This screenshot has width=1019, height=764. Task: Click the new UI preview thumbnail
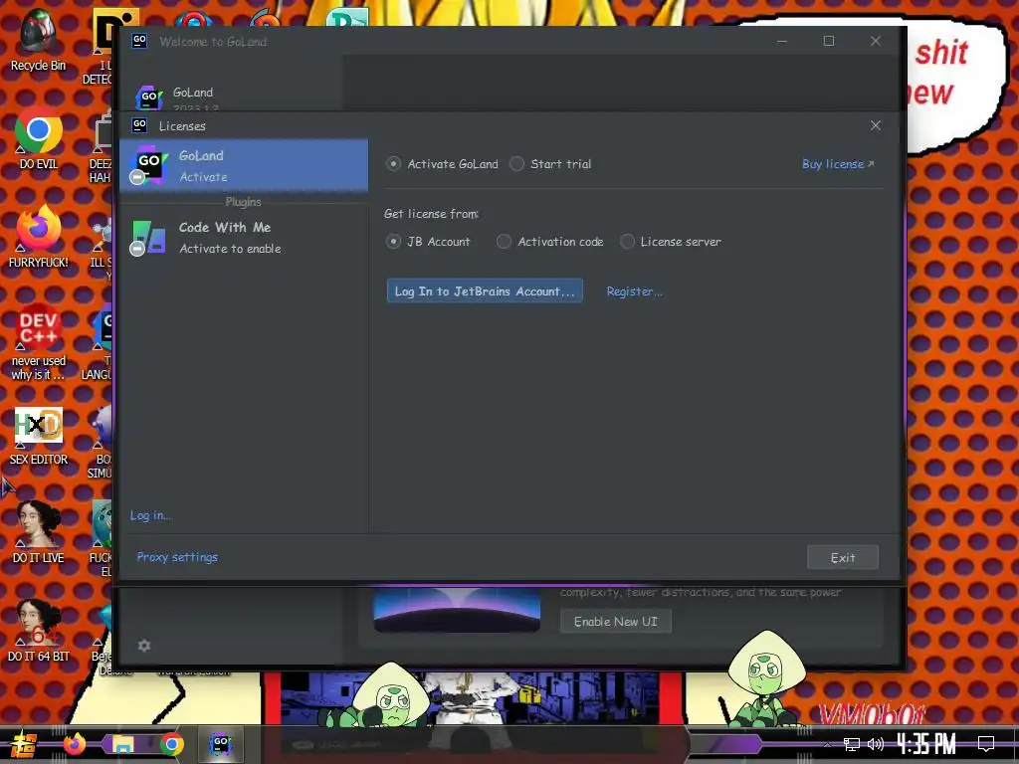click(x=457, y=610)
